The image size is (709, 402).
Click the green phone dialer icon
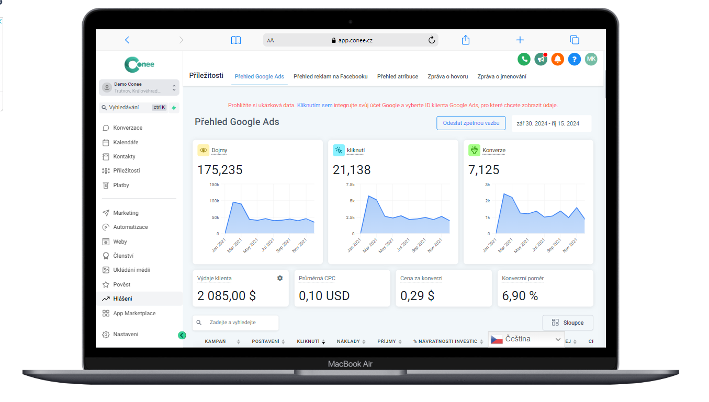click(x=524, y=59)
